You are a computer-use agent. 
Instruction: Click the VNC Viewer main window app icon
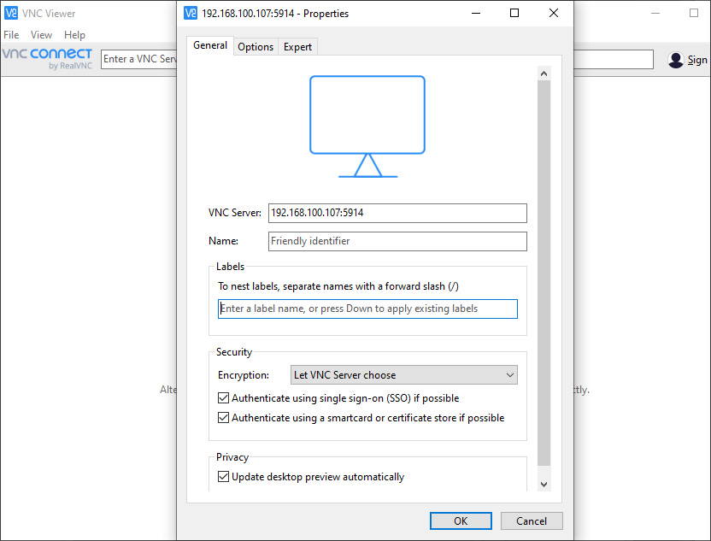pyautogui.click(x=11, y=14)
